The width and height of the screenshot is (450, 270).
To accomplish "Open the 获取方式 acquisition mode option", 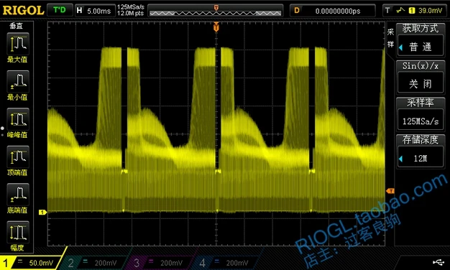I will click(420, 39).
